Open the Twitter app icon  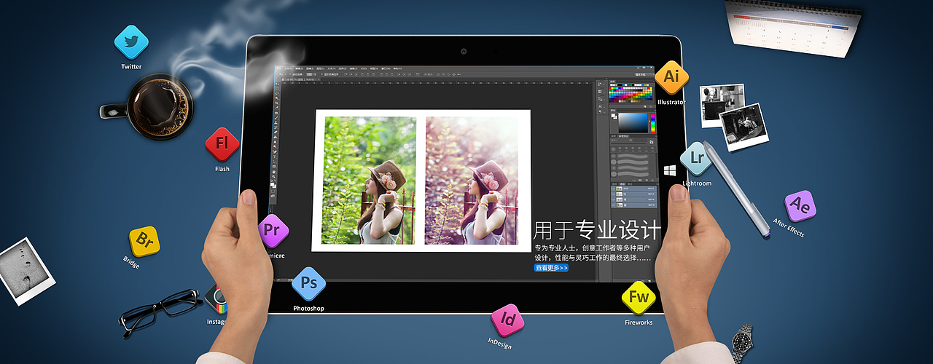pyautogui.click(x=131, y=42)
